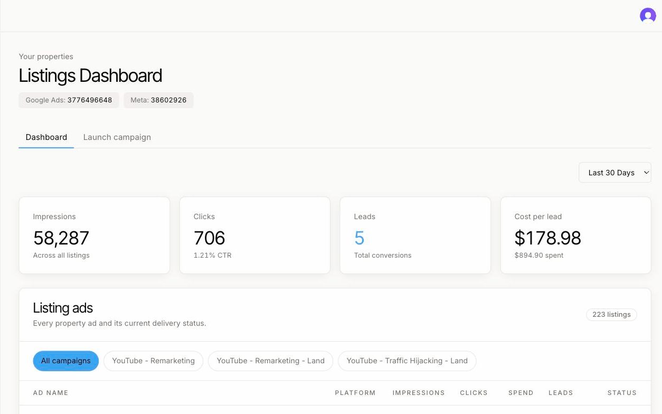Click the 1.21% CTR text
662x414 pixels.
[213, 256]
